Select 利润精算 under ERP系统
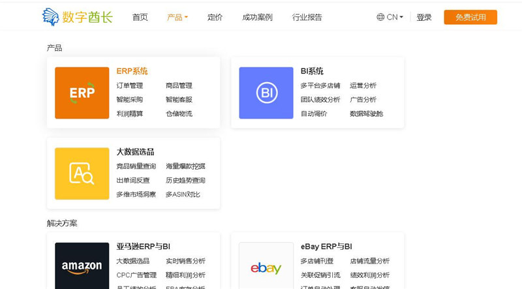 pyautogui.click(x=129, y=114)
